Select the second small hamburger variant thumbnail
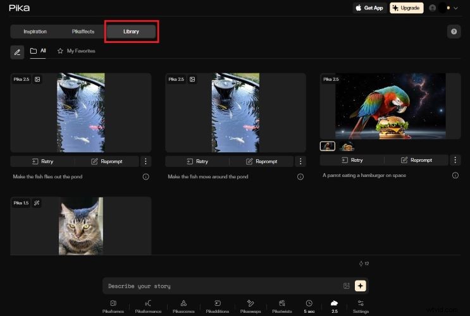The height and width of the screenshot is (316, 470). (x=347, y=146)
